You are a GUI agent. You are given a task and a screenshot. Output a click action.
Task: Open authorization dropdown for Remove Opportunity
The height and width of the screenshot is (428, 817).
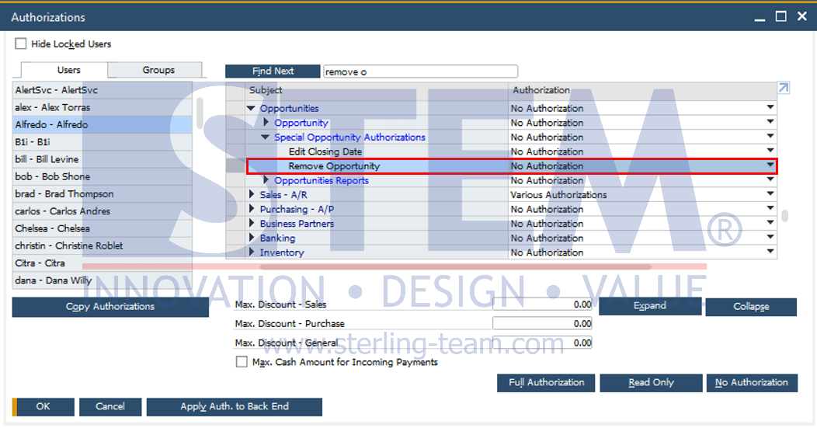pos(770,165)
